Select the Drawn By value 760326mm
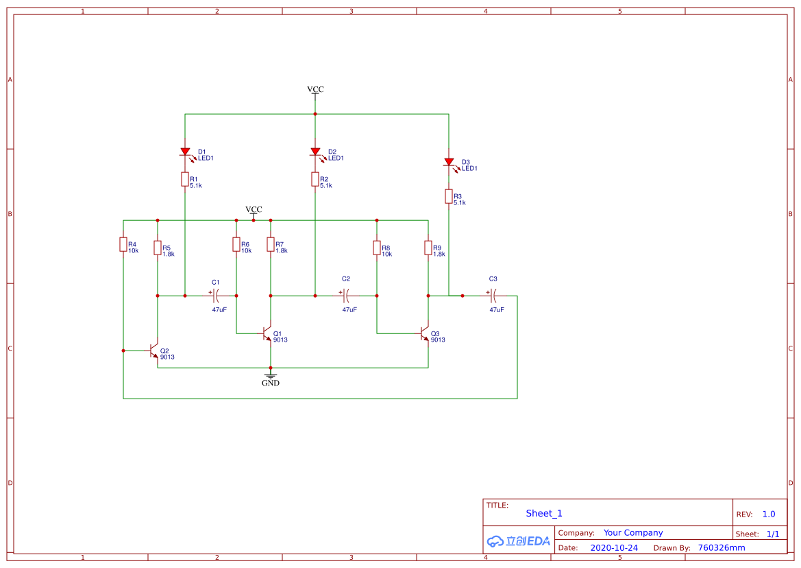 (722, 548)
